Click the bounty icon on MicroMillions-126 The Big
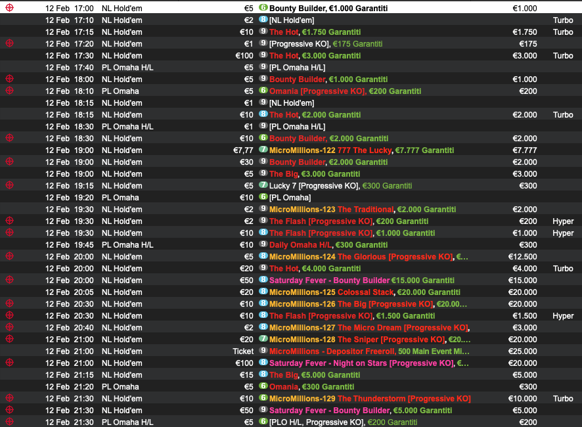The width and height of the screenshot is (582, 427). pyautogui.click(x=10, y=303)
